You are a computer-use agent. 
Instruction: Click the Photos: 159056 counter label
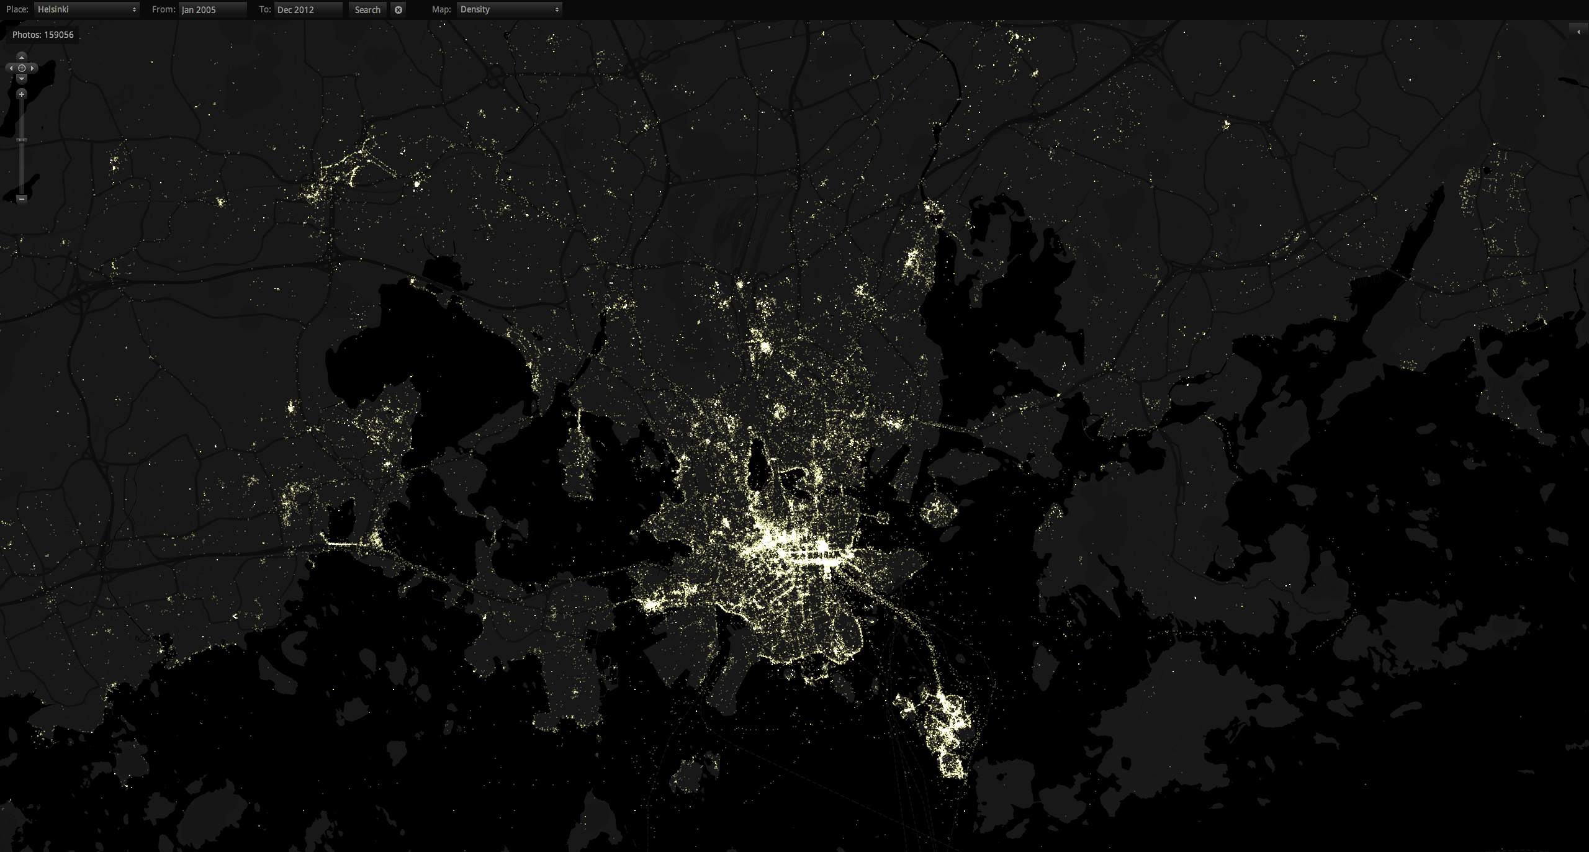[43, 35]
